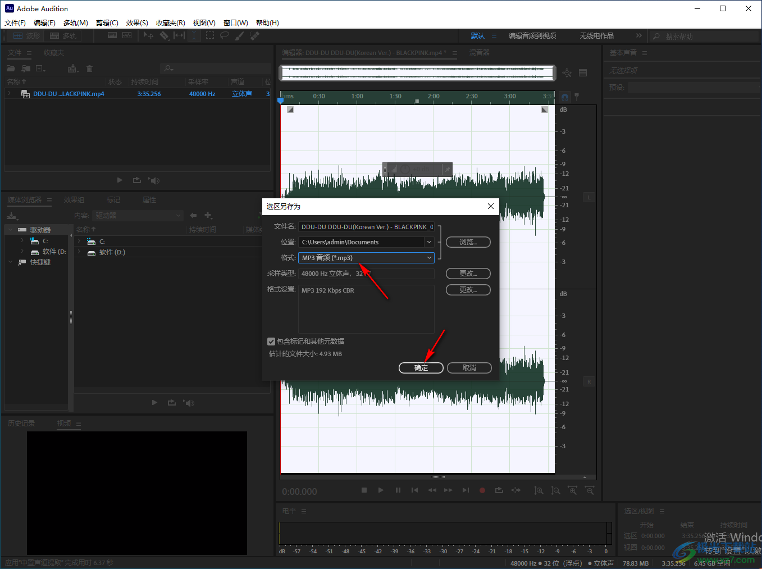Screen dimensions: 762x569
Task: Click the Import File icon in Files panel
Action: [x=26, y=69]
